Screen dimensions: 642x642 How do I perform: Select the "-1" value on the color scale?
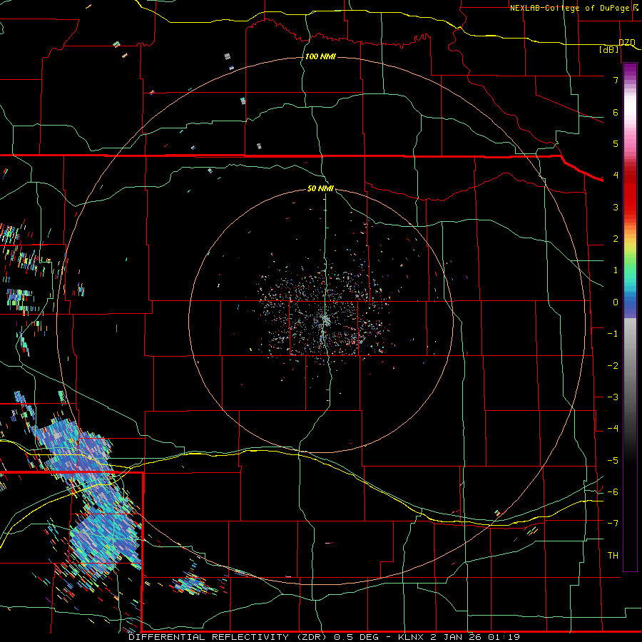point(613,334)
